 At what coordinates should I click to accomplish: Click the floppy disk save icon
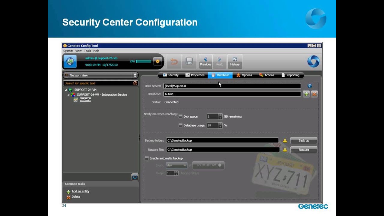[189, 61]
